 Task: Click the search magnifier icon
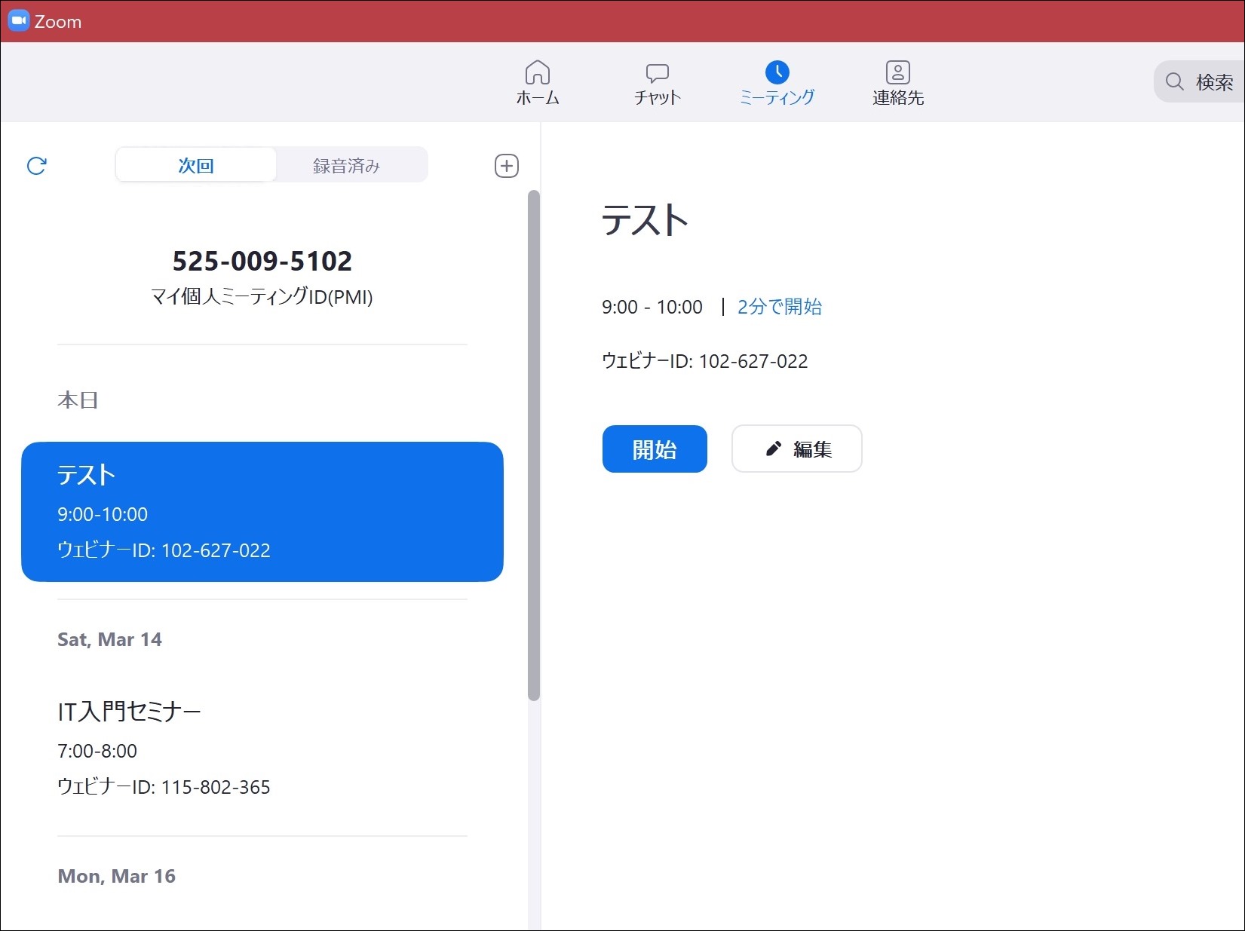click(x=1174, y=81)
